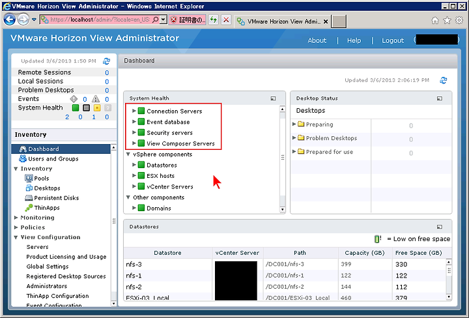Screen dimensions: 469x318
Task: Expand the vCenter Servers node
Action: click(x=134, y=186)
